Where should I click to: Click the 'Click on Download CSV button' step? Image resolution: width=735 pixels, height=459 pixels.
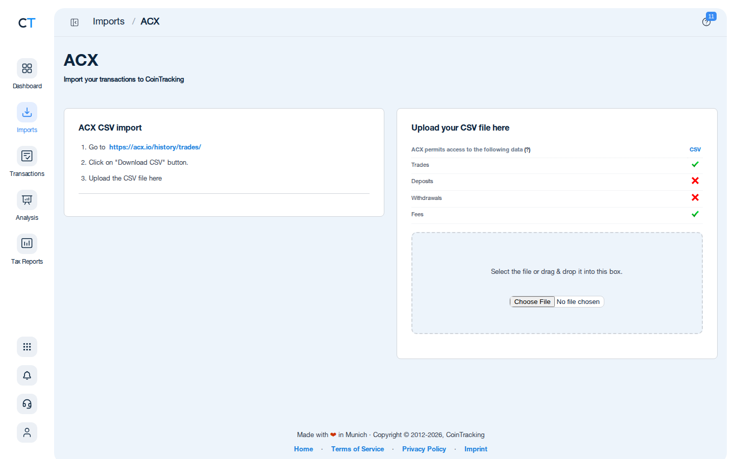click(138, 162)
